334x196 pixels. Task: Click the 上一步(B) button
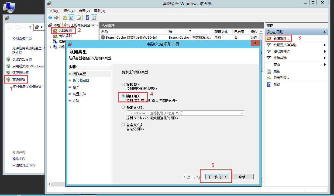[x=192, y=177]
